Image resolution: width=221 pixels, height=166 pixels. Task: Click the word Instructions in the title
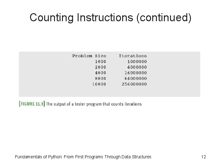tap(105, 18)
